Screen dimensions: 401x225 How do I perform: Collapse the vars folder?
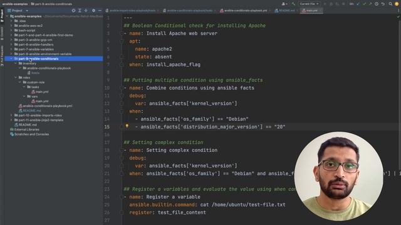point(24,96)
